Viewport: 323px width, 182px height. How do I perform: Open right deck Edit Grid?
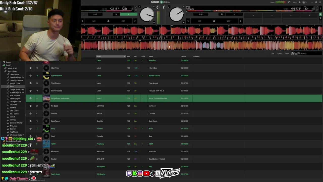click(286, 9)
